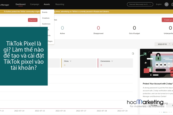The width and height of the screenshot is (173, 115).
Task: Click the English language selector
Action: pyautogui.click(x=159, y=4)
